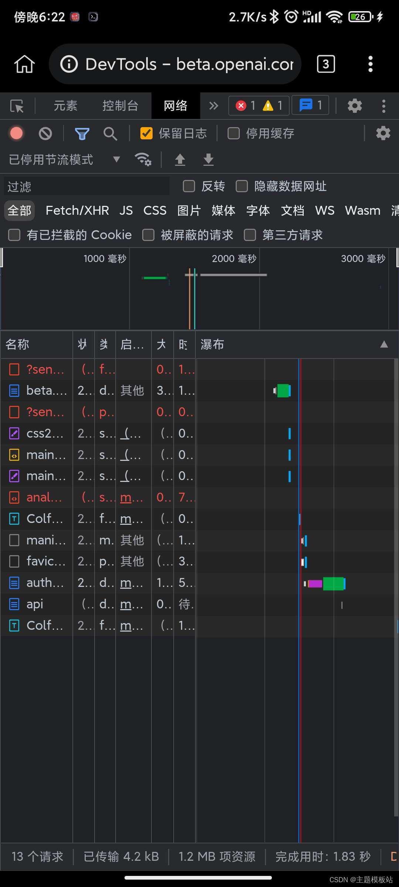Activate the inspect element picker icon
This screenshot has height=887, width=399.
click(17, 106)
